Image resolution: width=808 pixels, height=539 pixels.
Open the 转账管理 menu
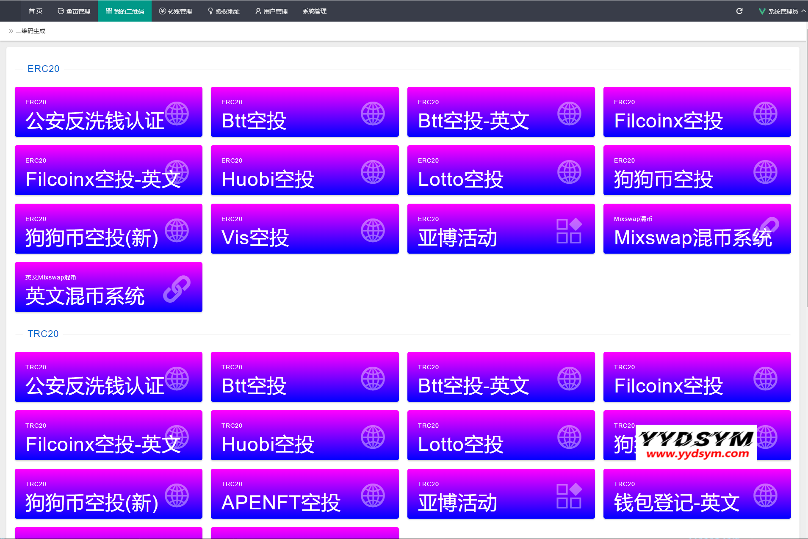[x=176, y=11]
